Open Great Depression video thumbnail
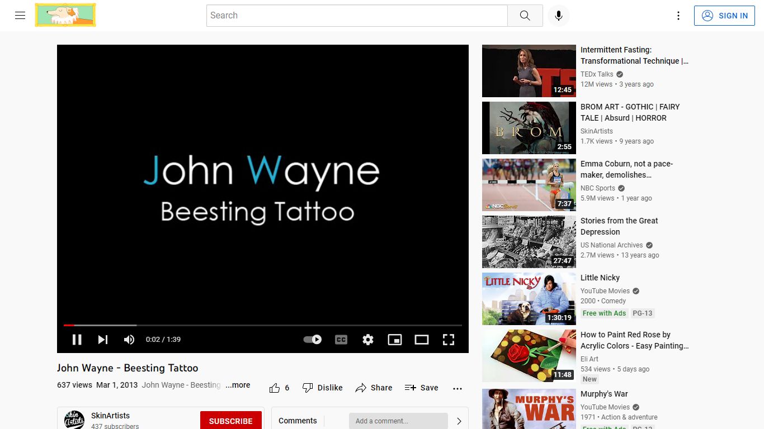Screen dimensions: 764x429 pos(529,242)
